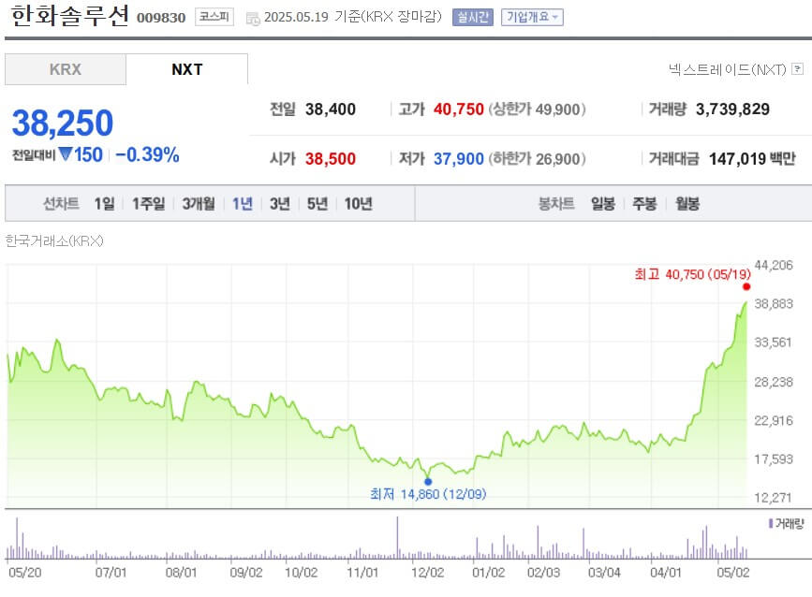The height and width of the screenshot is (597, 812).
Task: Select the 1년 line chart period
Action: coord(243,203)
